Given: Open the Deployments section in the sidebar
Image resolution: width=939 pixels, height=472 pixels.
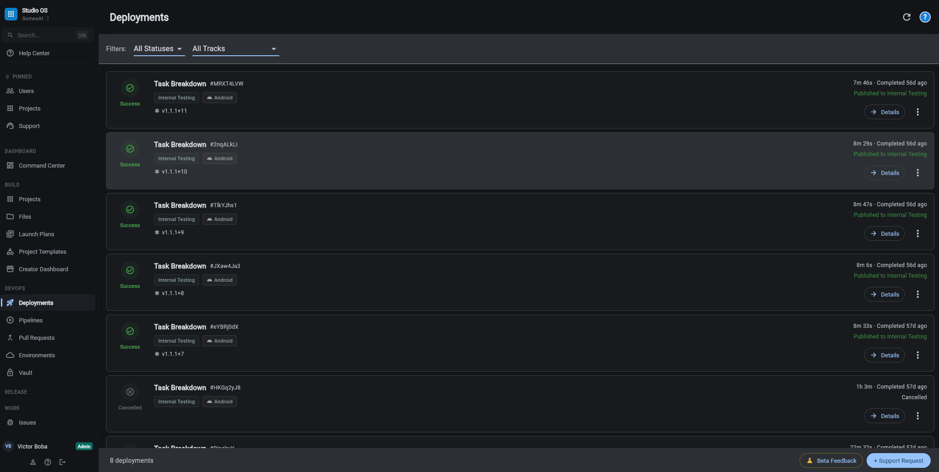Looking at the screenshot, I should pos(36,303).
